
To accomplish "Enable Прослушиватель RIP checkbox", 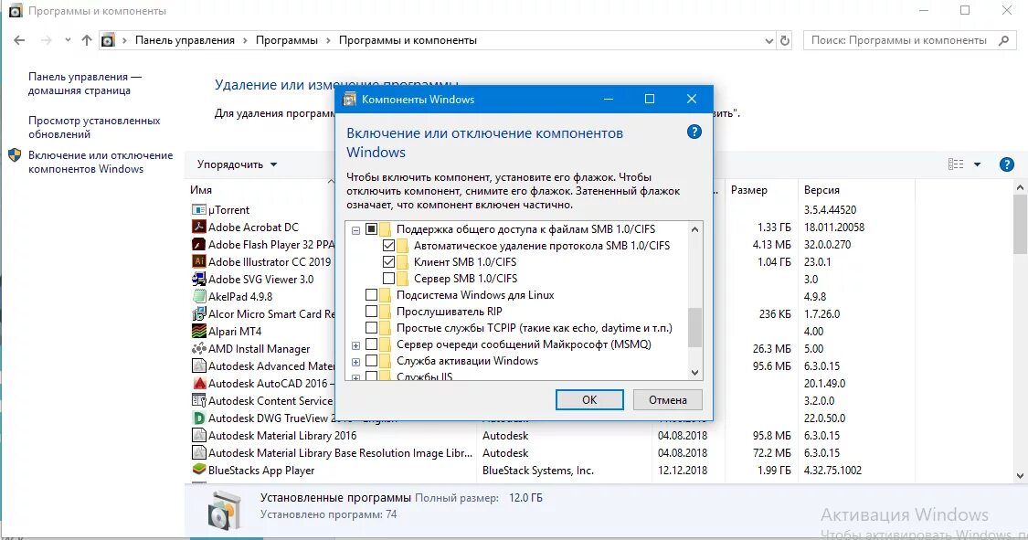I will 372,312.
